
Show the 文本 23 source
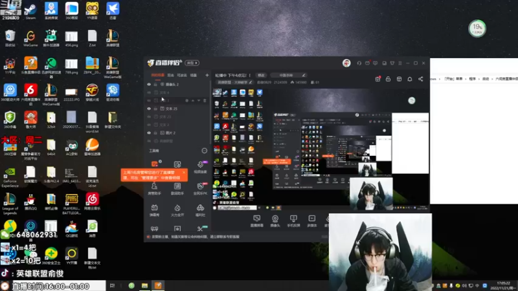149,116
